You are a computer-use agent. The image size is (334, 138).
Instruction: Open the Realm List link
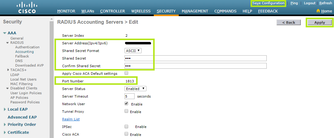[71, 119]
